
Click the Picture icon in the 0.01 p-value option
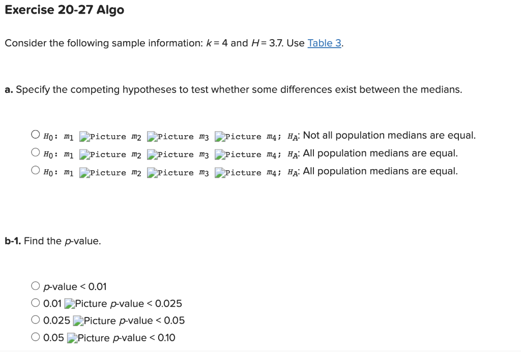(69, 303)
